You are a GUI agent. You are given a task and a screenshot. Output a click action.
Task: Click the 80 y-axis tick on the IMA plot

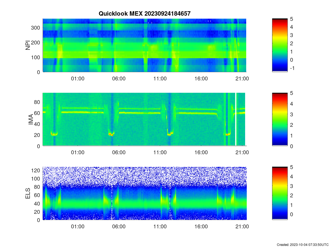[38, 102]
